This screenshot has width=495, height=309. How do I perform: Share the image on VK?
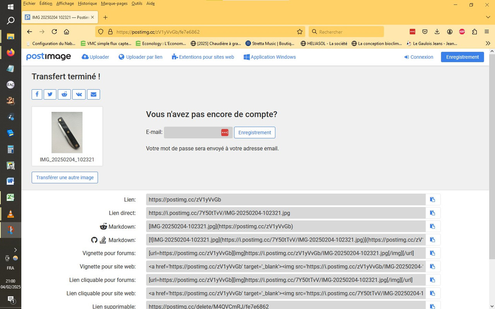pos(79,94)
